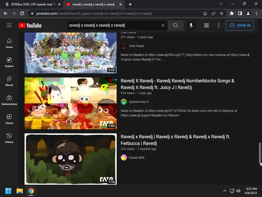Viewport: 262px width, 197px height.
Task: Click the YouTube logo
Action: (x=30, y=25)
